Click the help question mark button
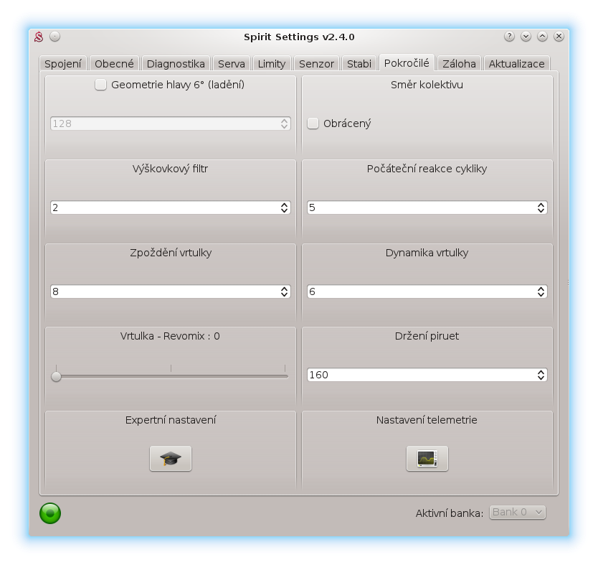Image resolution: width=598 pixels, height=565 pixels. [x=509, y=37]
